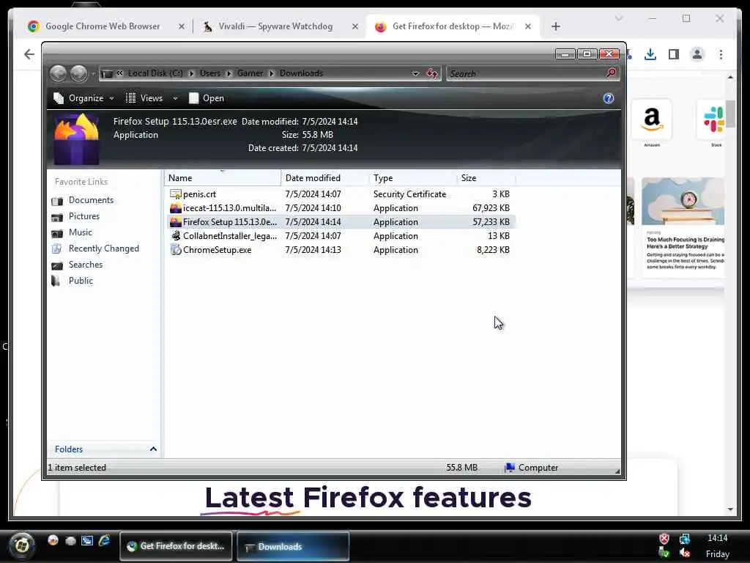Open Explorer help question mark icon
This screenshot has width=750, height=563.
point(609,98)
